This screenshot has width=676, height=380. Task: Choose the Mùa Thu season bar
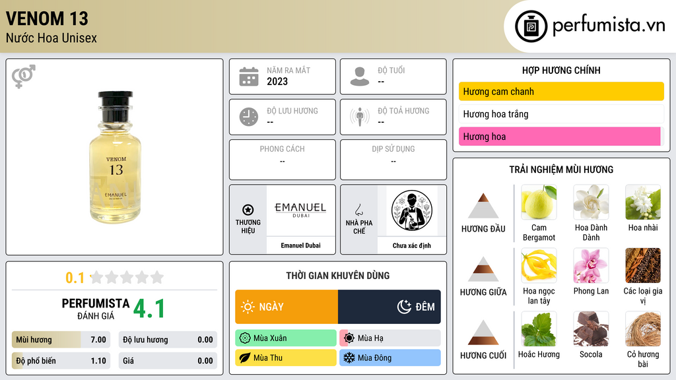(286, 358)
